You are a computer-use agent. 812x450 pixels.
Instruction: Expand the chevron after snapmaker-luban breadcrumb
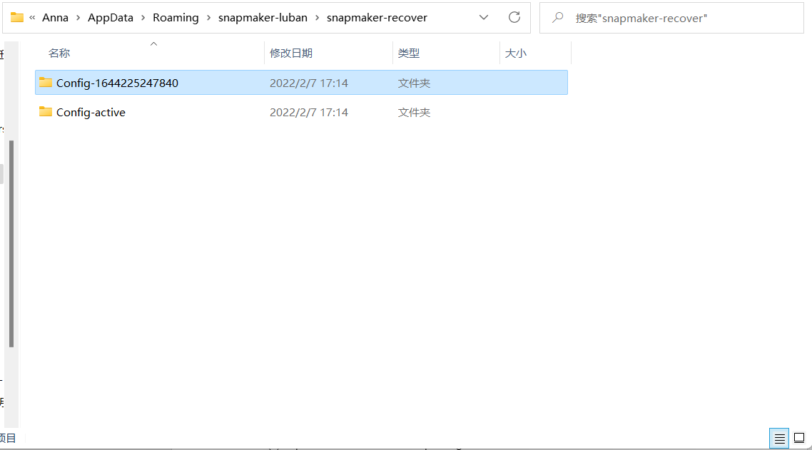pos(317,18)
